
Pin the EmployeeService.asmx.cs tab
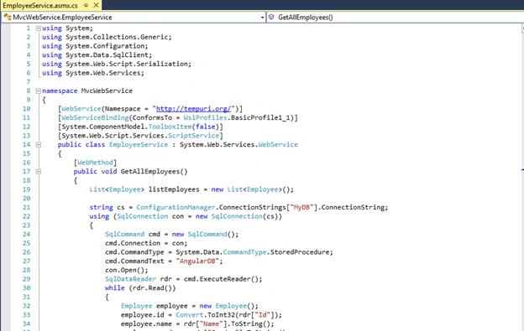[x=86, y=5]
